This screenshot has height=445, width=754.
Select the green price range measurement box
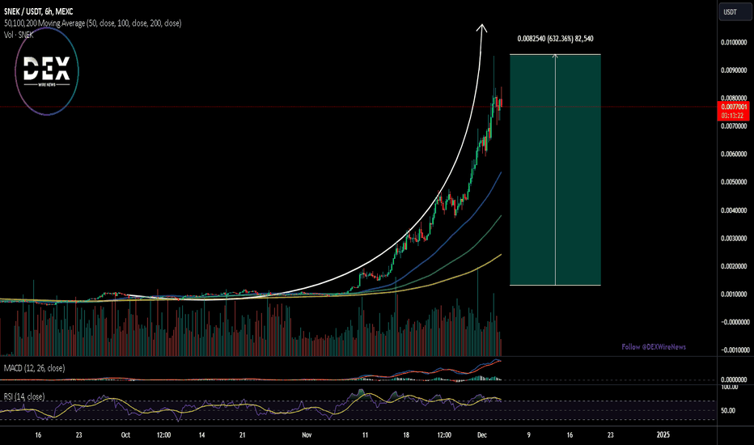555,170
